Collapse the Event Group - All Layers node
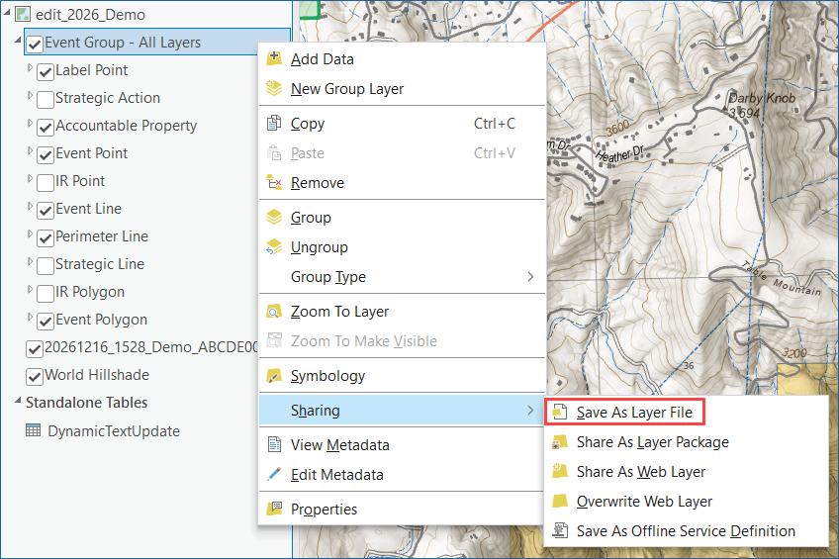 18,41
